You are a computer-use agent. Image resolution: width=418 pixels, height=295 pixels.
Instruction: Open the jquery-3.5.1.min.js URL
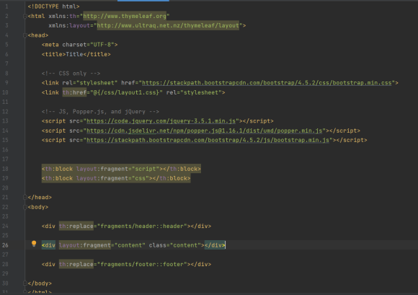[x=161, y=121]
